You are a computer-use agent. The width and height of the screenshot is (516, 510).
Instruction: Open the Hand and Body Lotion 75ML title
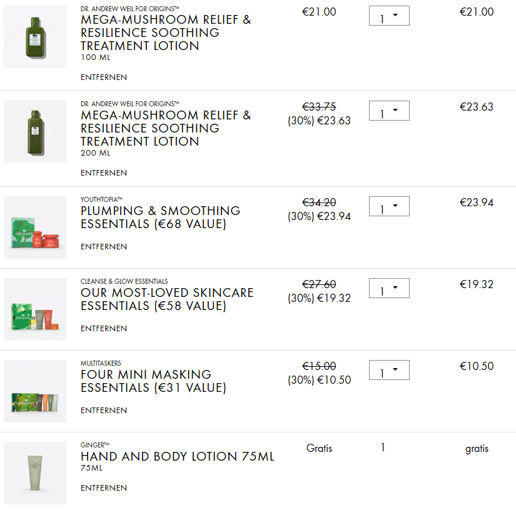177,457
